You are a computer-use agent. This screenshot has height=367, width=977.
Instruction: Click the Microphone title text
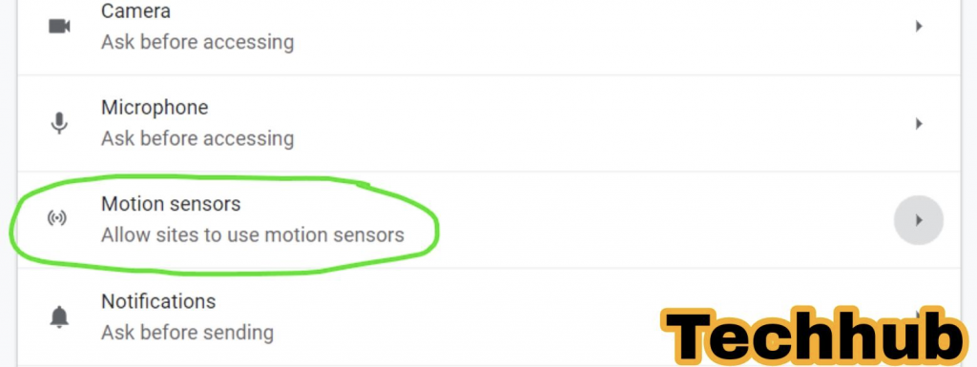[x=155, y=108]
